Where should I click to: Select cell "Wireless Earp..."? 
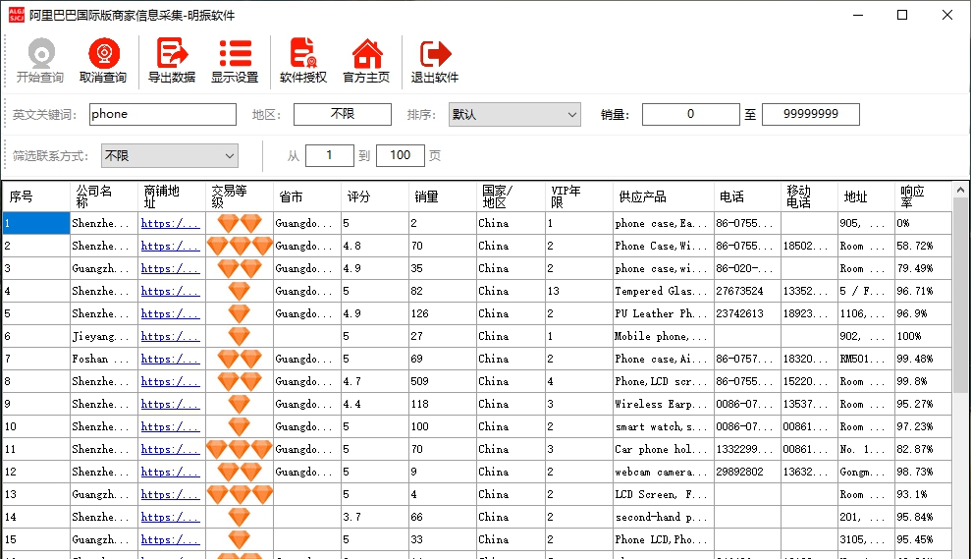click(x=664, y=404)
